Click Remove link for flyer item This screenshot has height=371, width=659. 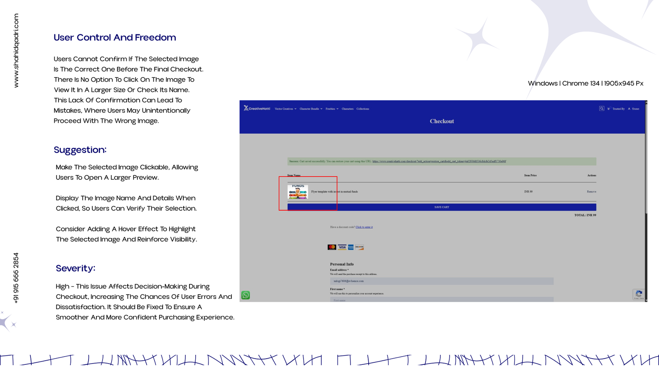pyautogui.click(x=591, y=192)
